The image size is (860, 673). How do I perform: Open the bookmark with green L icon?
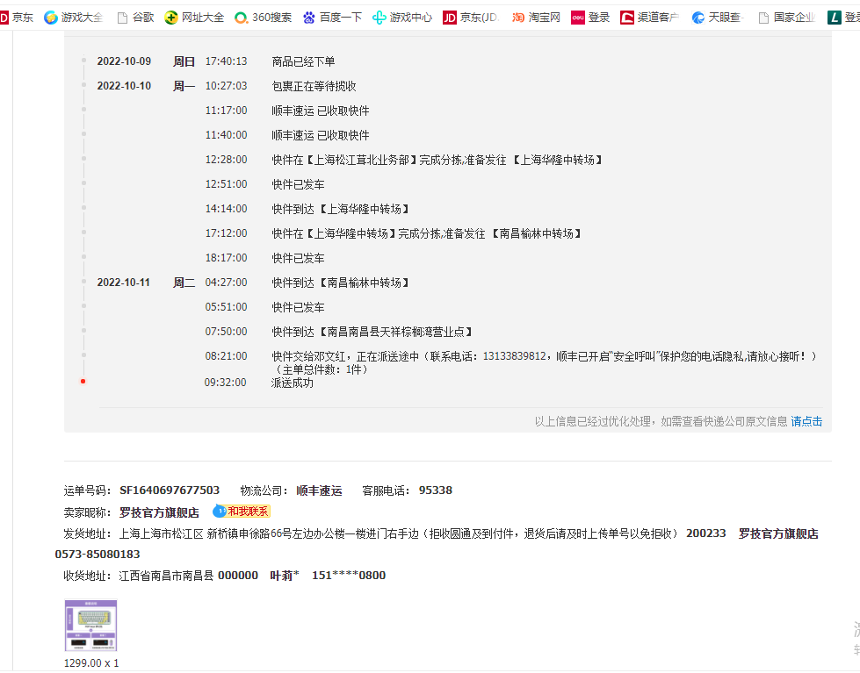pyautogui.click(x=835, y=18)
